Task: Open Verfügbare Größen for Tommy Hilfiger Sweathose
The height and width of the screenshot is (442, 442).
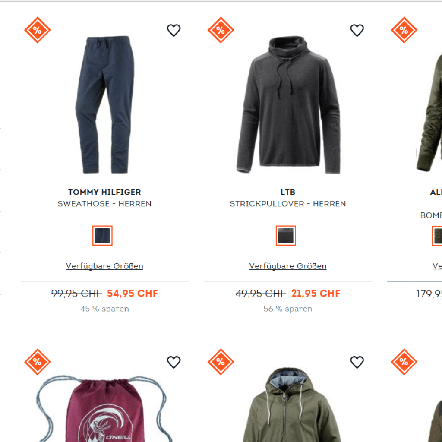Action: [104, 266]
